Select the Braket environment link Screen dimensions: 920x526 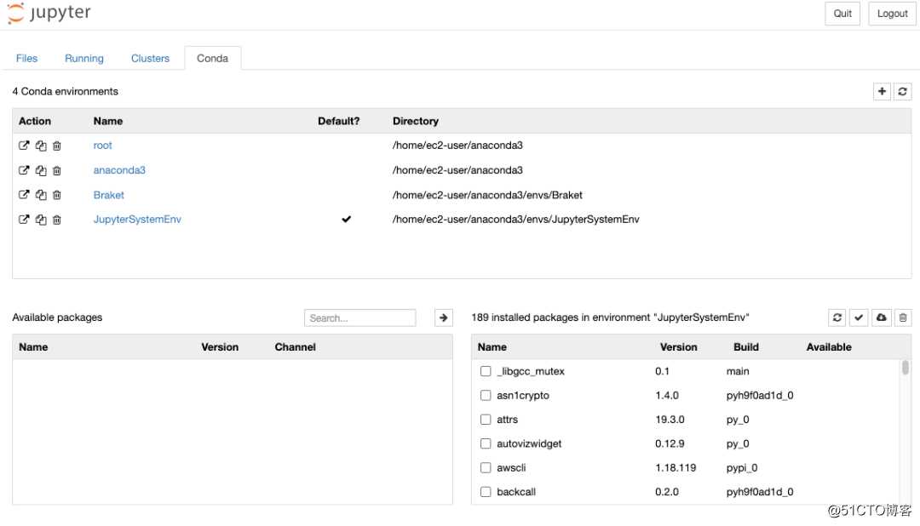[108, 195]
